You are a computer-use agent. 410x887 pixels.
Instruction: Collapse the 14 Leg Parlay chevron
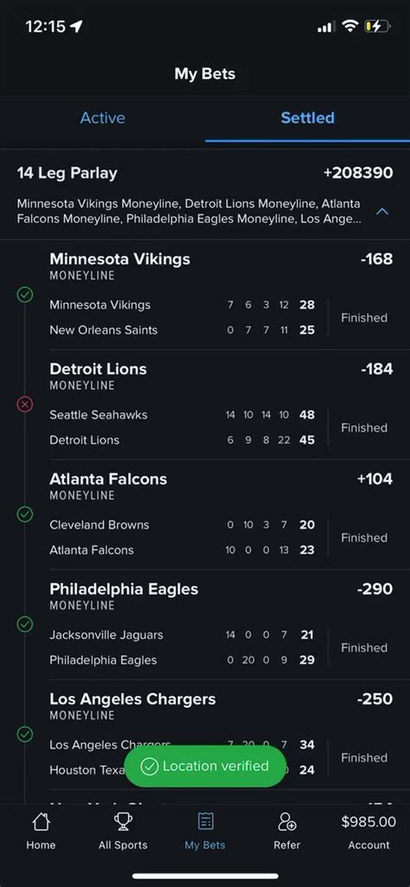382,211
